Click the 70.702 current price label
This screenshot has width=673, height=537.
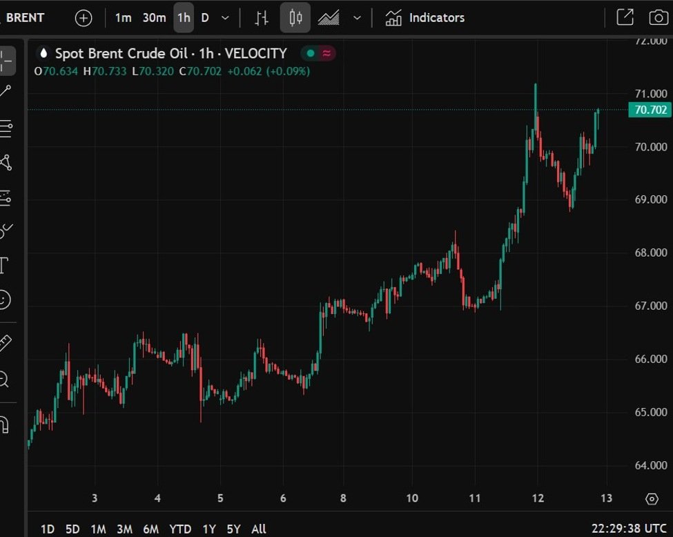tap(650, 110)
